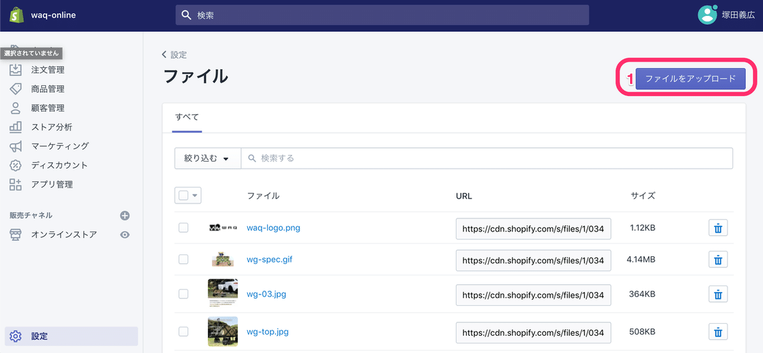
Task: Click the URL column header
Action: pos(464,196)
